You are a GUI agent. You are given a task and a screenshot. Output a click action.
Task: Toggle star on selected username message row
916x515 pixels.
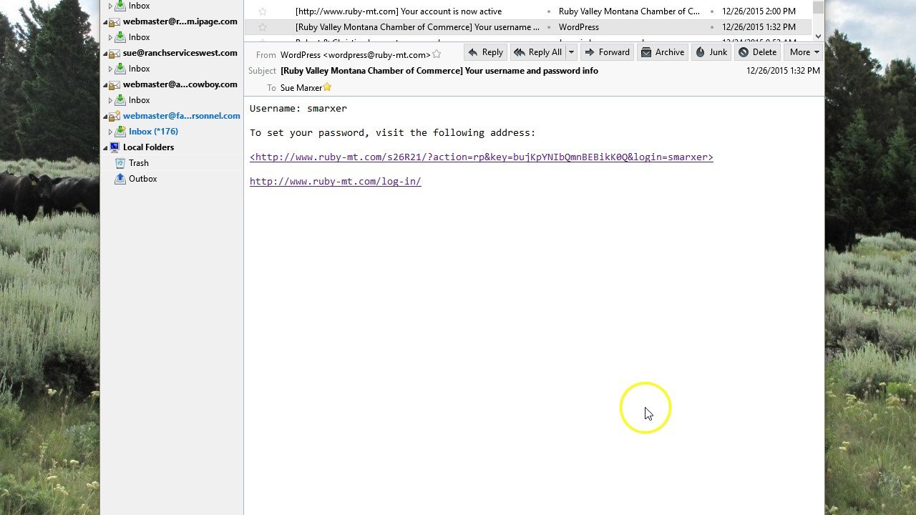263,27
